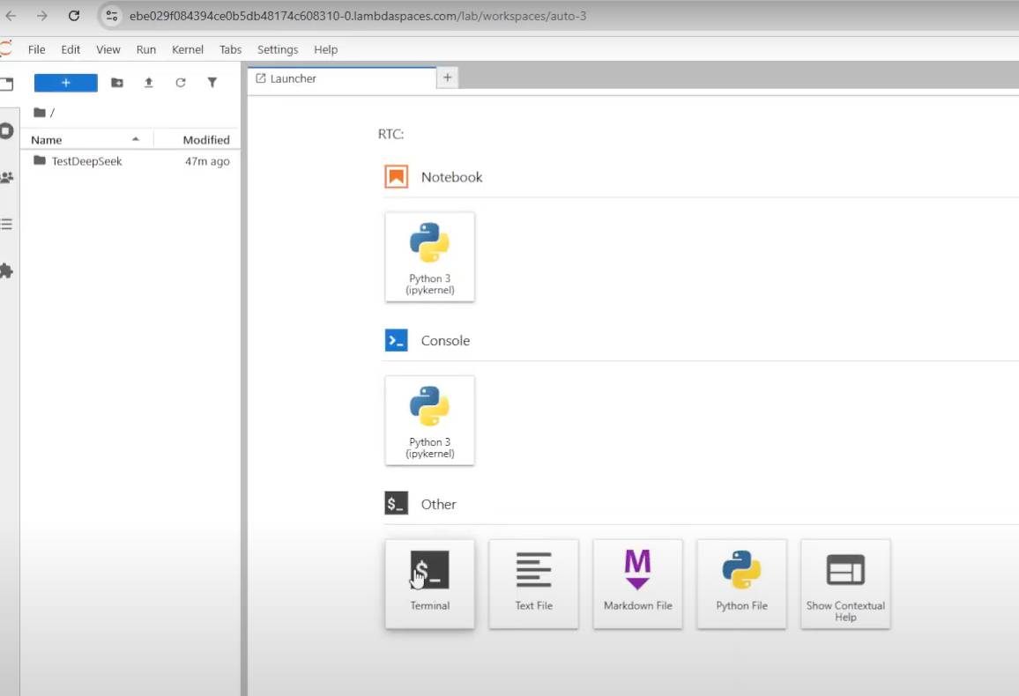
Task: Open the running terminals and kernels sidebar
Action: 6,131
